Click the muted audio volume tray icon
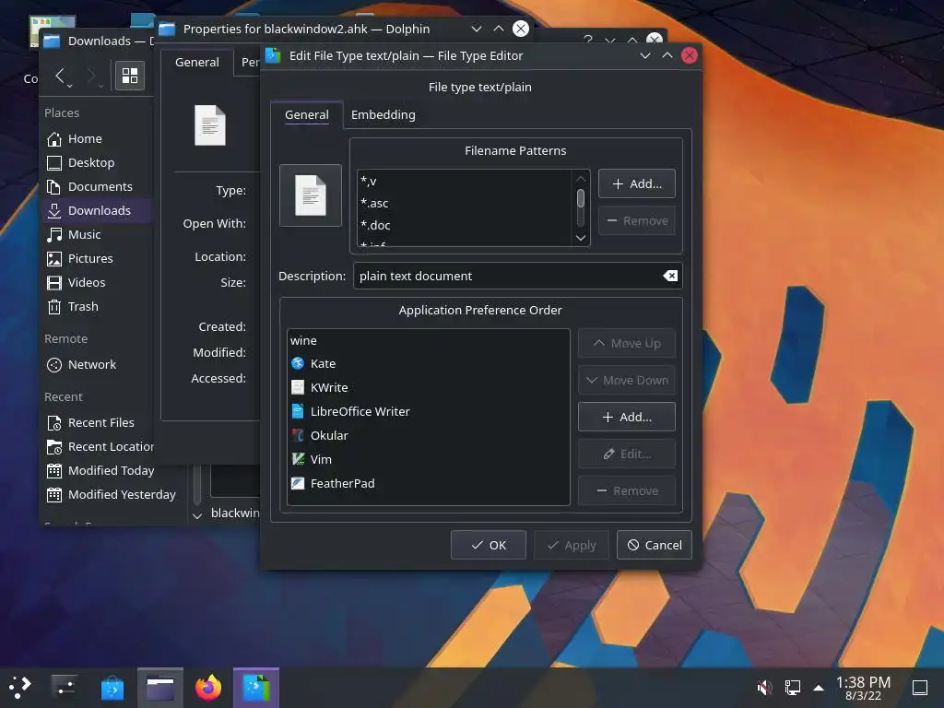This screenshot has height=708, width=944. pos(764,687)
